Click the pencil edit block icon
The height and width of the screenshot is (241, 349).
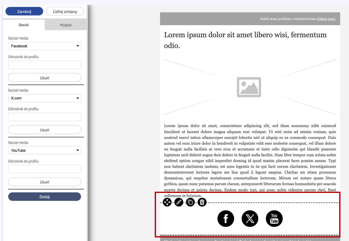(179, 202)
